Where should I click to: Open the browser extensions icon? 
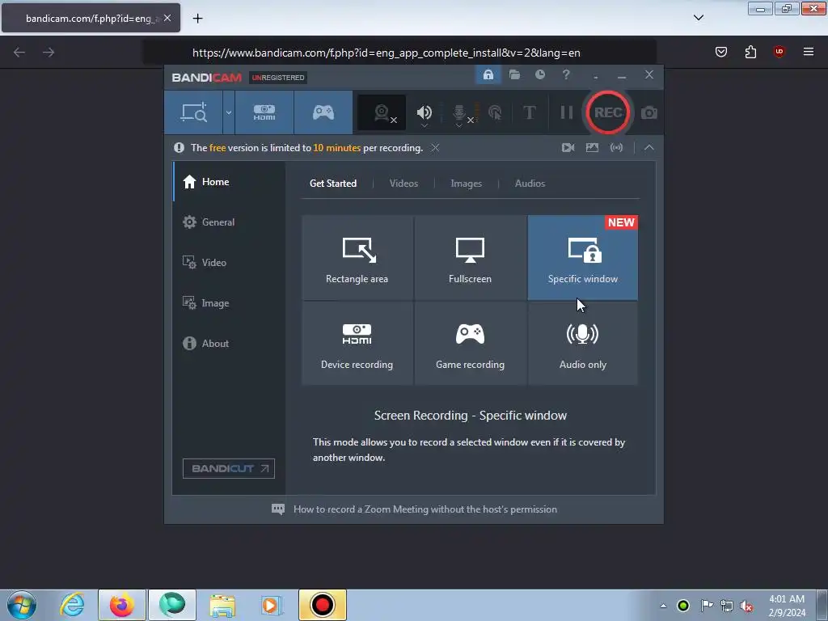tap(750, 52)
